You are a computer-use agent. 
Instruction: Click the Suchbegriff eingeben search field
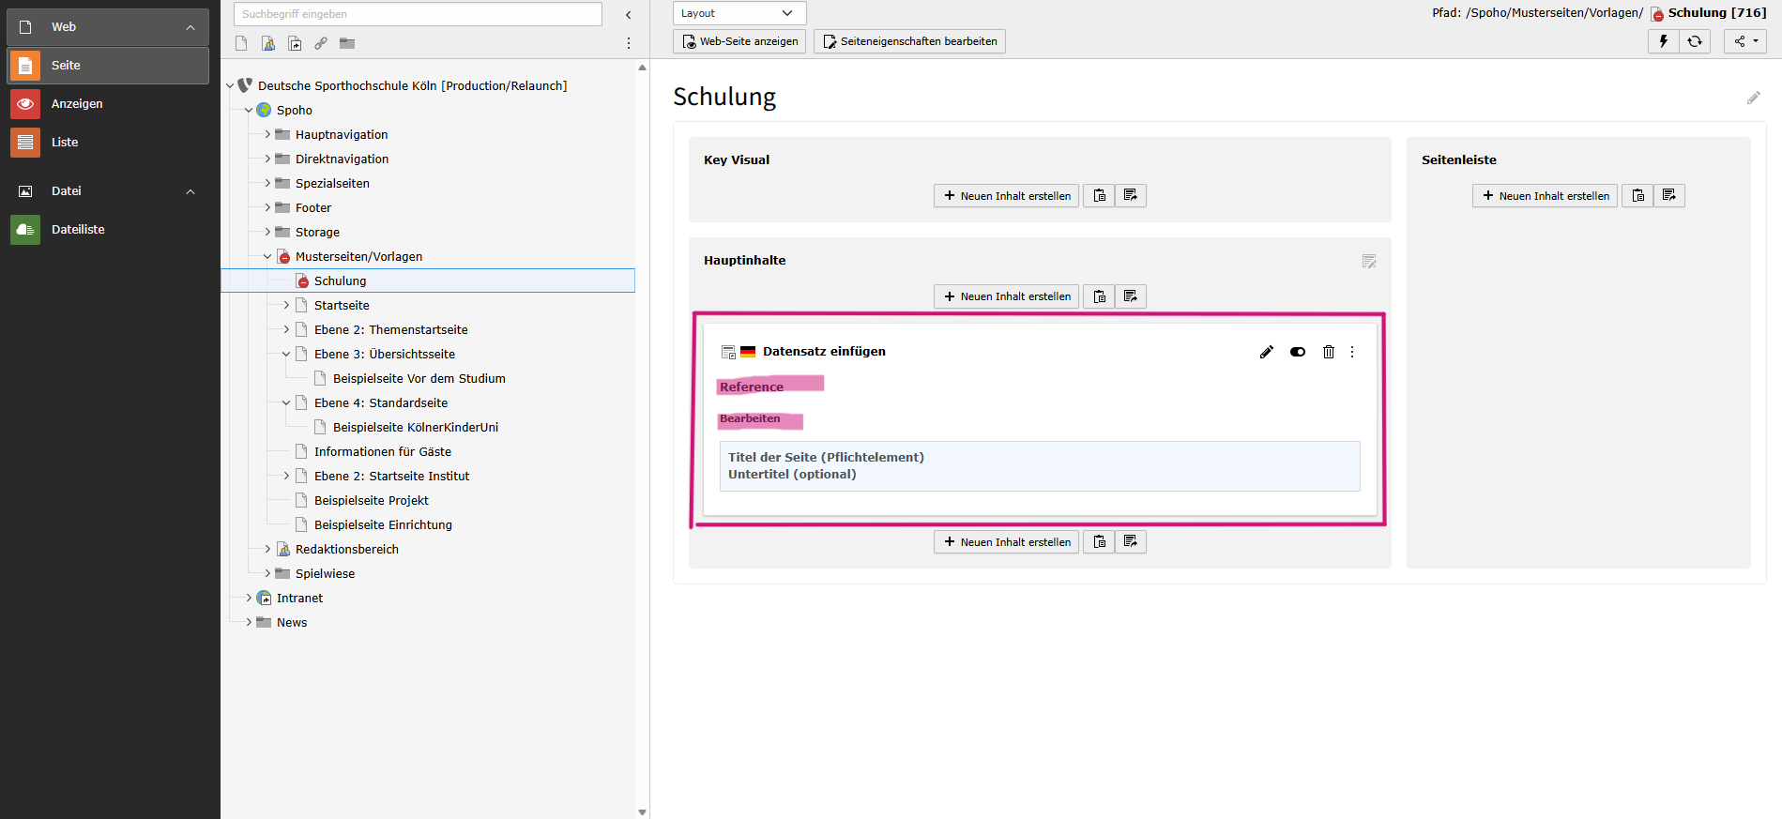click(418, 14)
